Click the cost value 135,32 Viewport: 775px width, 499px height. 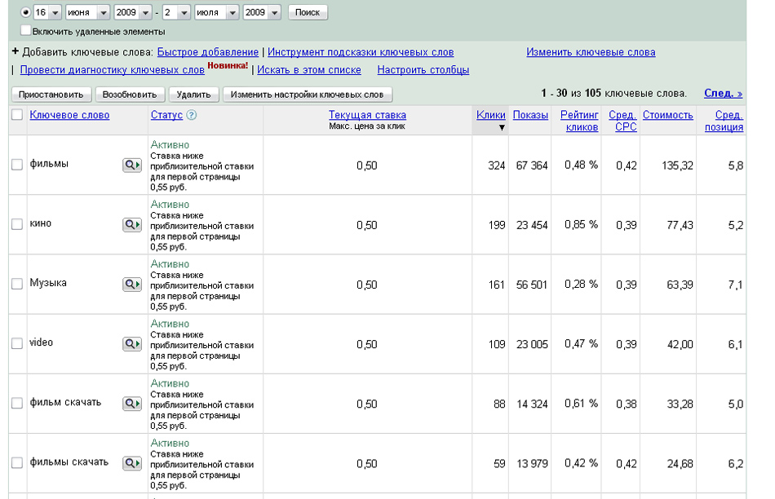tap(677, 166)
